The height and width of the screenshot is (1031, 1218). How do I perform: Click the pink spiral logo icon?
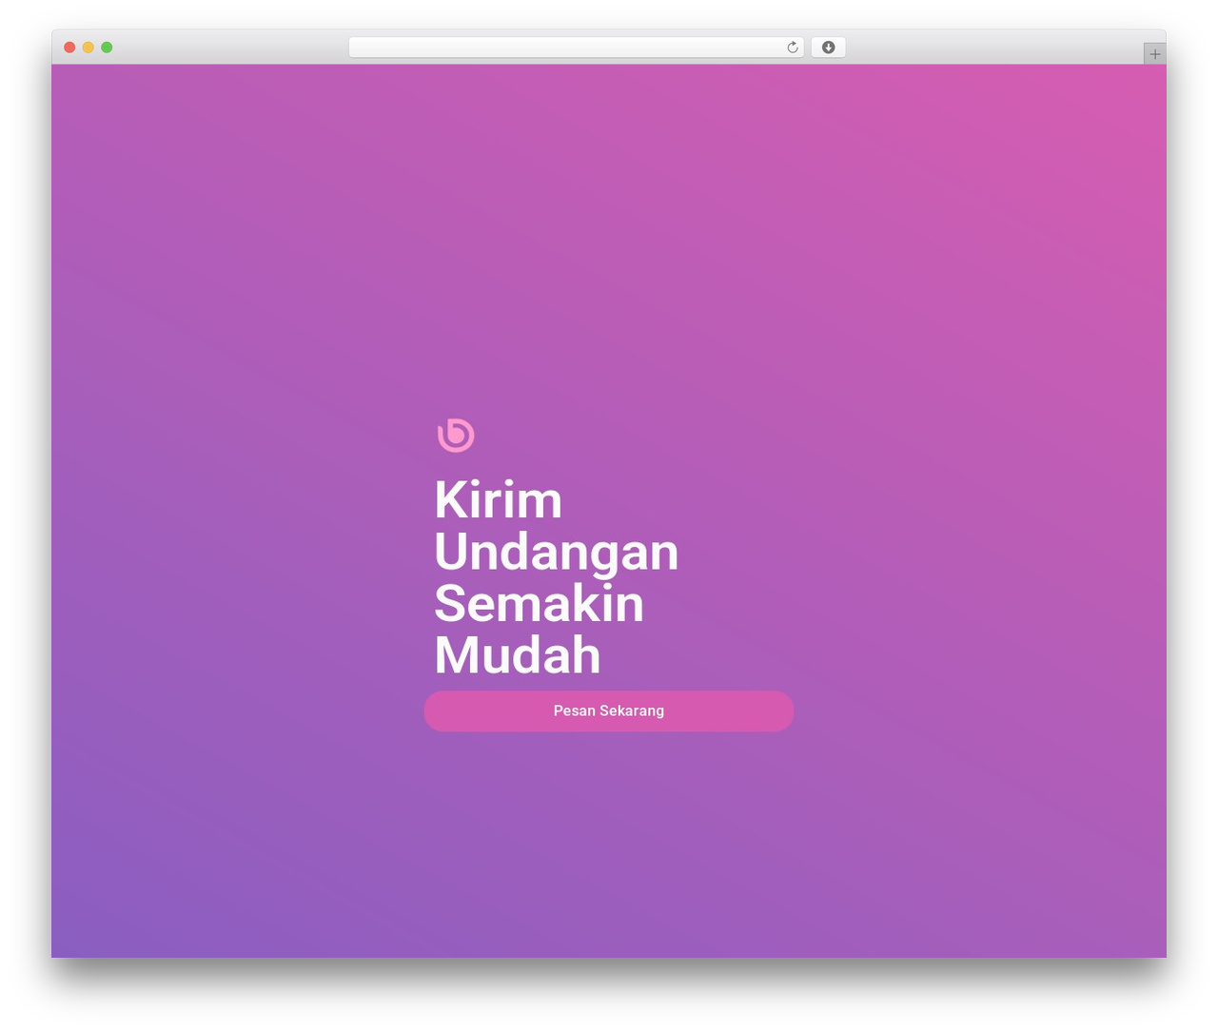456,435
